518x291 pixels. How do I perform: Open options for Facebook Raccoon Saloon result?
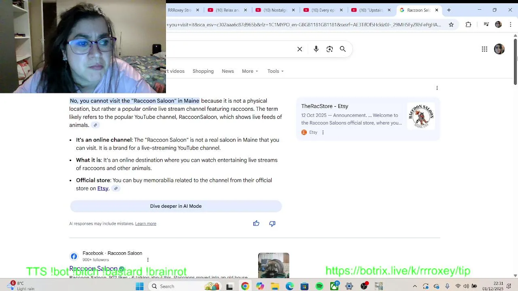click(148, 260)
